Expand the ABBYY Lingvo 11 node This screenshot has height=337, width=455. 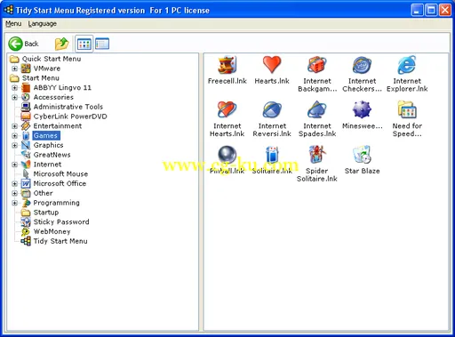point(14,88)
